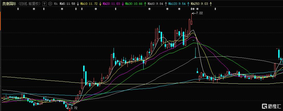Click the down arrow after MA5

pyautogui.click(x=78, y=4)
